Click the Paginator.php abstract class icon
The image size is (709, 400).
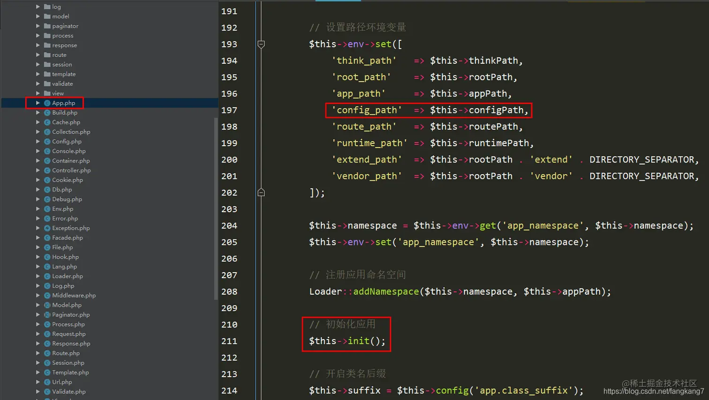point(47,315)
